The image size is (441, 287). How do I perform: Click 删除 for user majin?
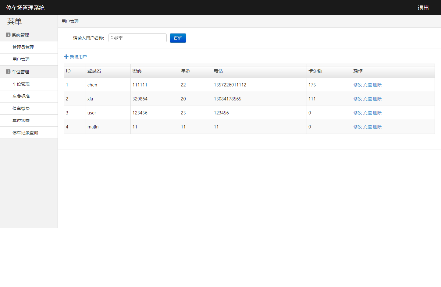377,127
